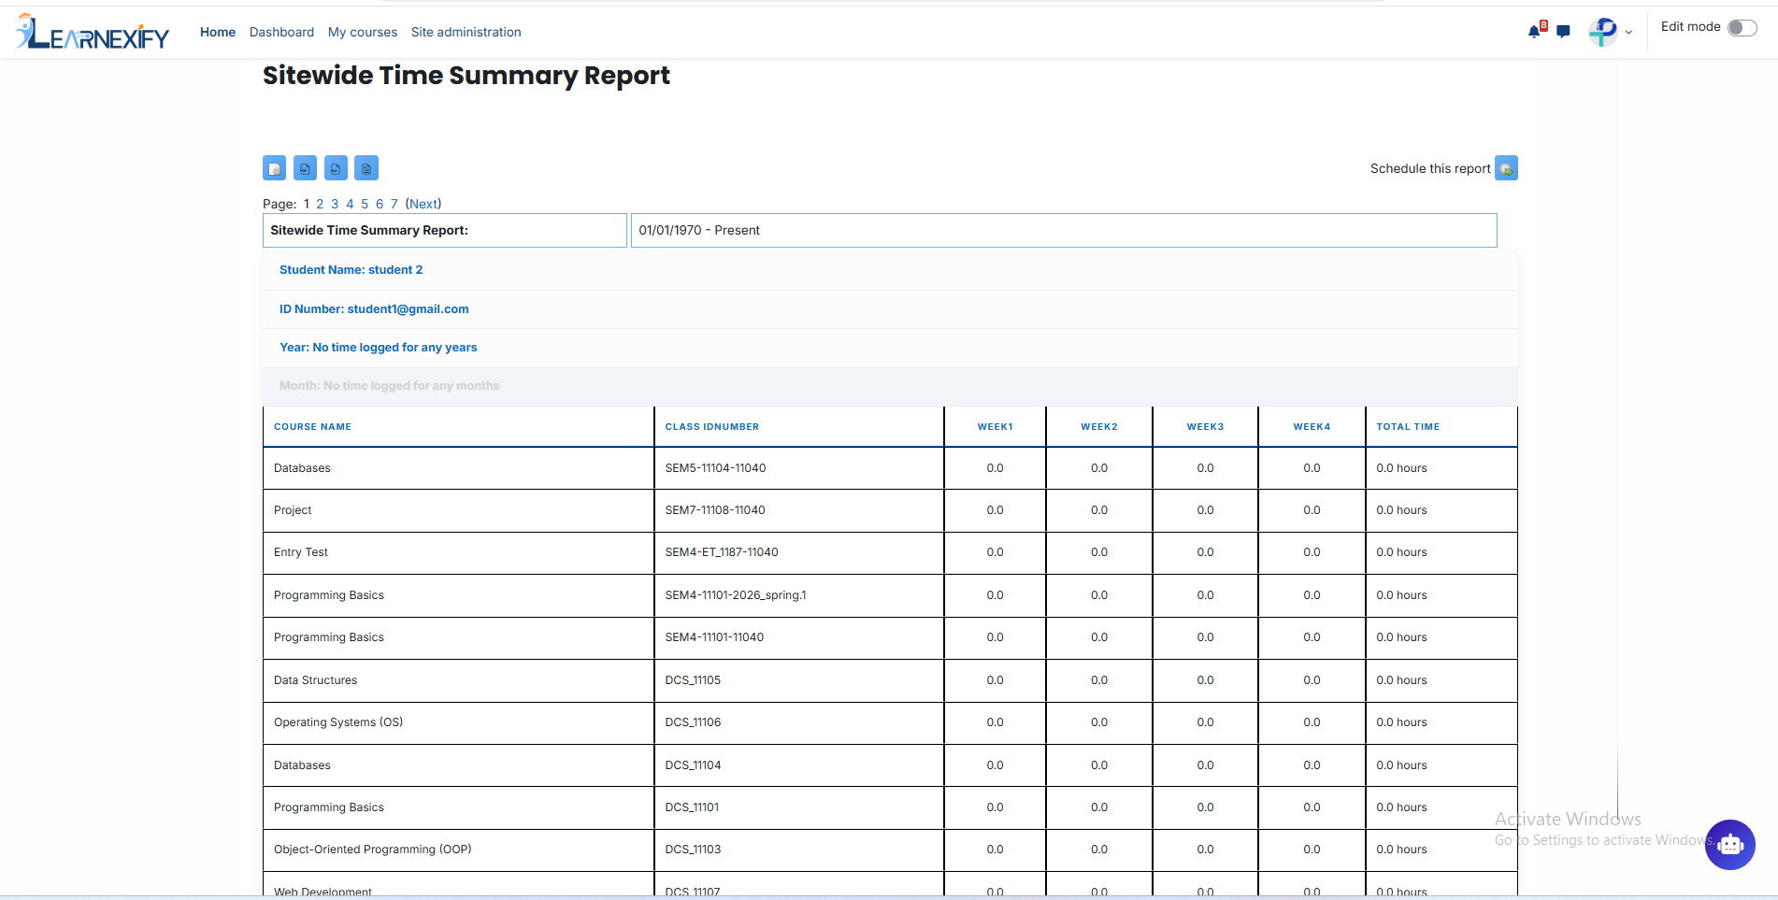Go to page 2 of the report

point(320,204)
